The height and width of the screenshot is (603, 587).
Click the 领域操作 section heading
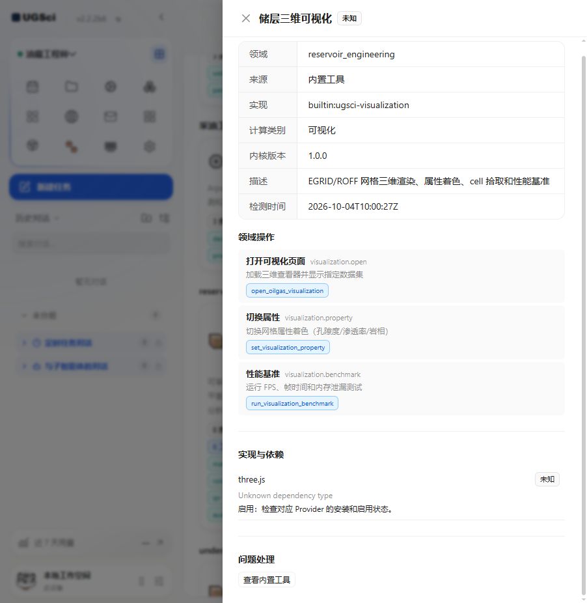point(256,237)
